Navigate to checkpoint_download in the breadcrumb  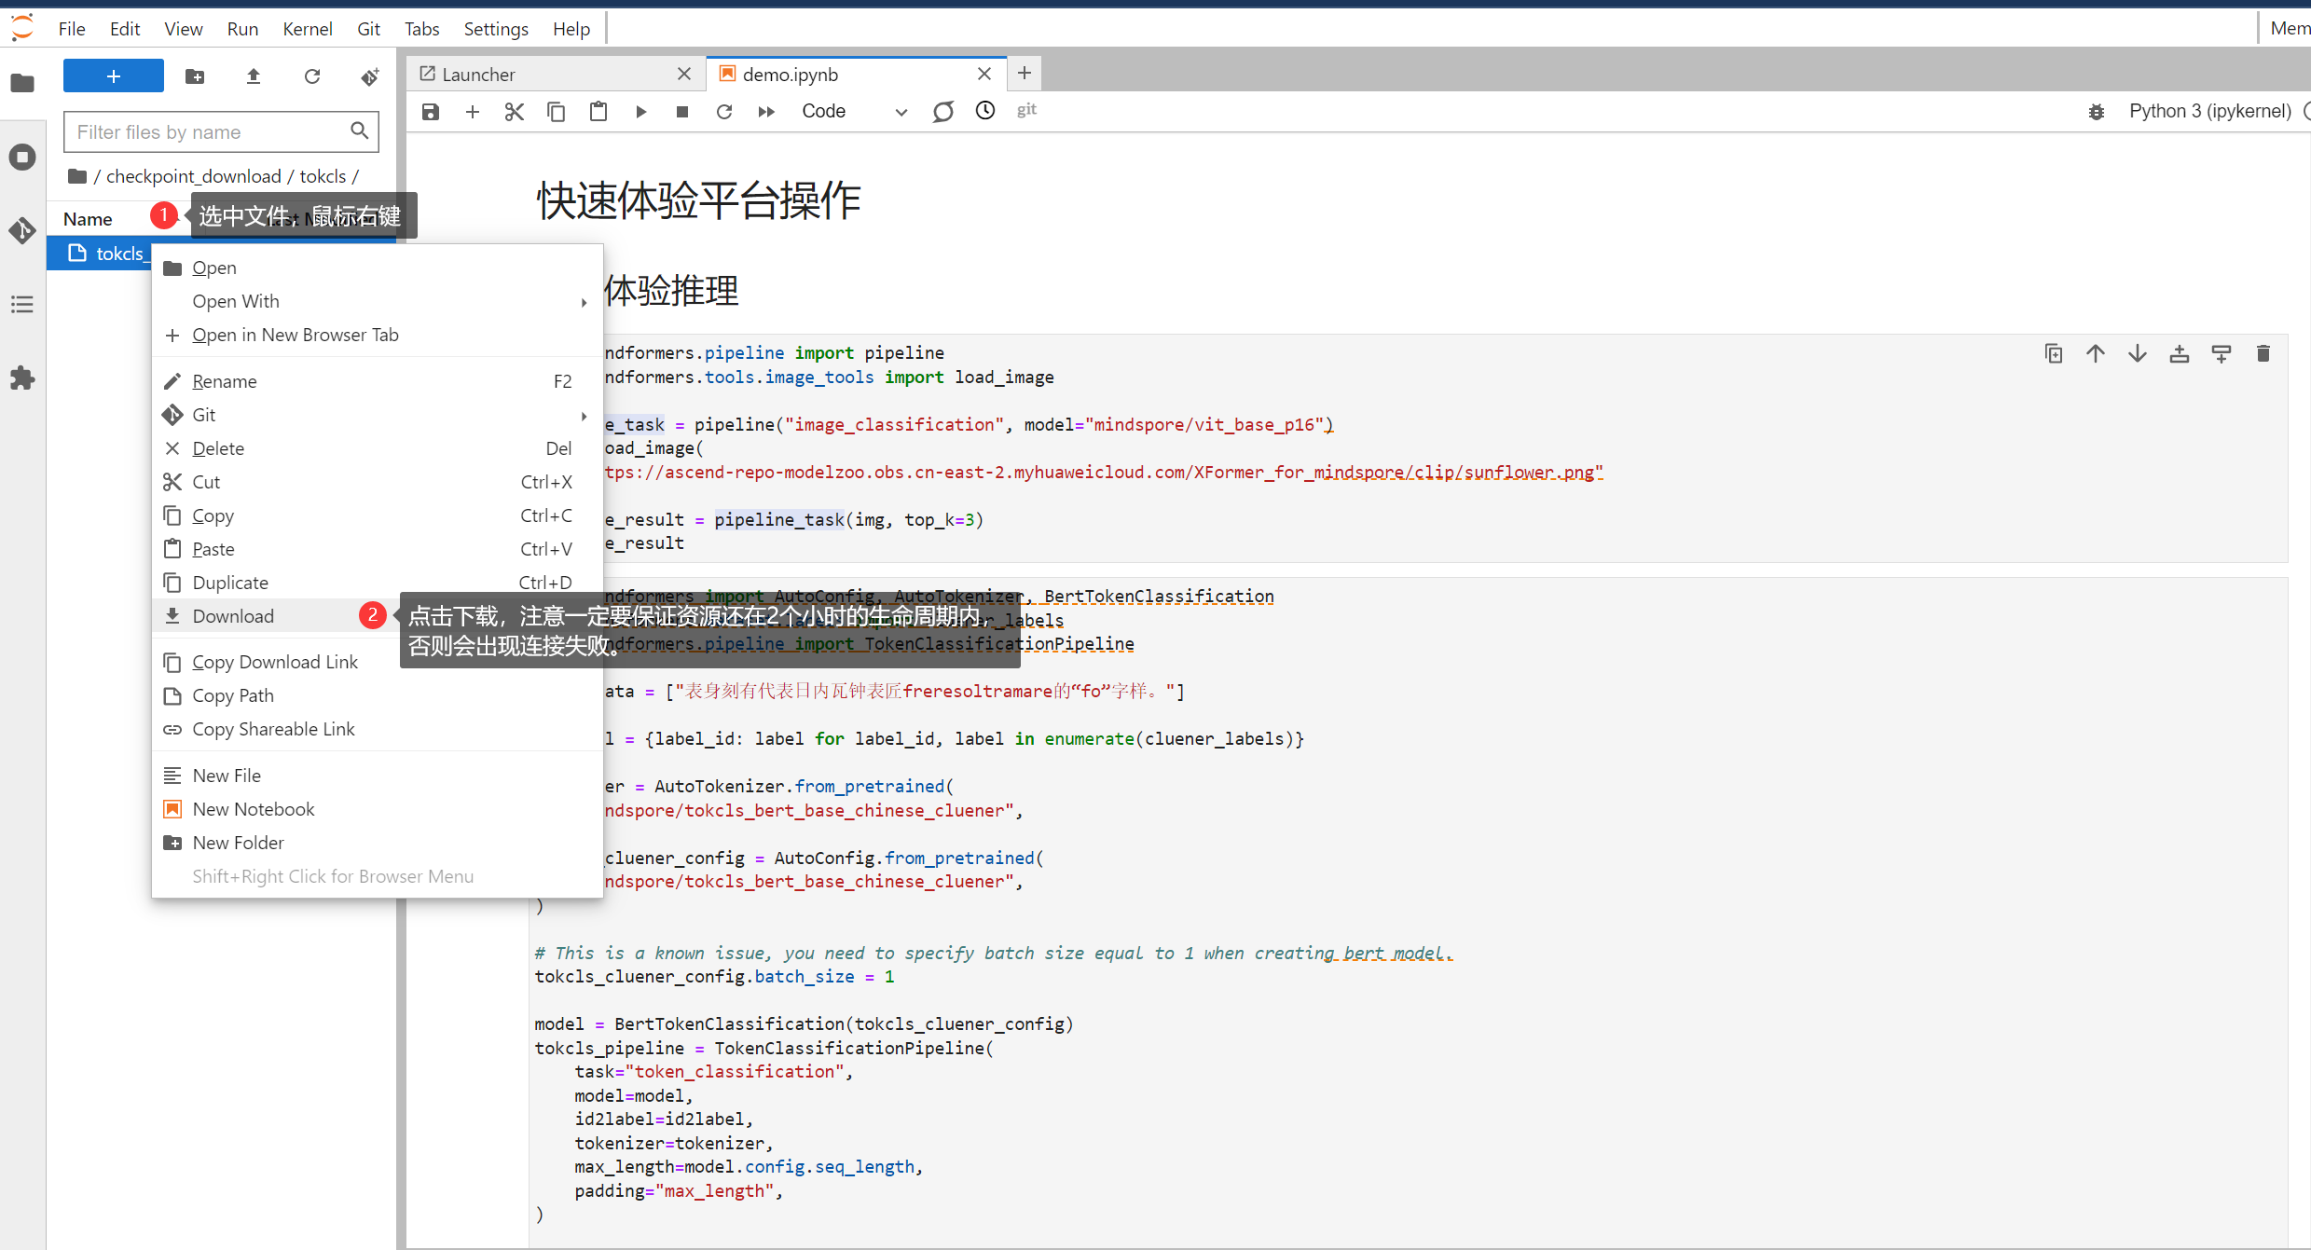(x=193, y=176)
